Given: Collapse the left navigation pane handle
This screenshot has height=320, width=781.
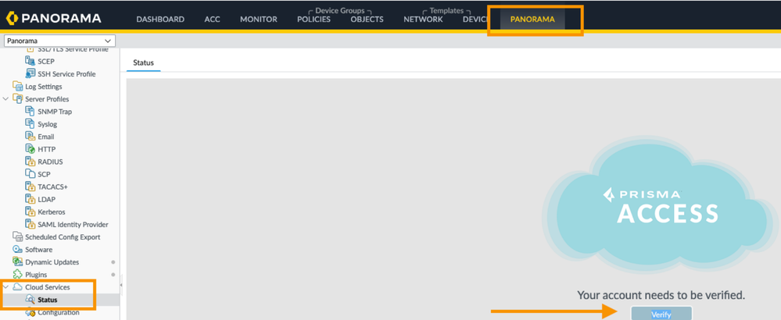Looking at the screenshot, I should pos(121,286).
